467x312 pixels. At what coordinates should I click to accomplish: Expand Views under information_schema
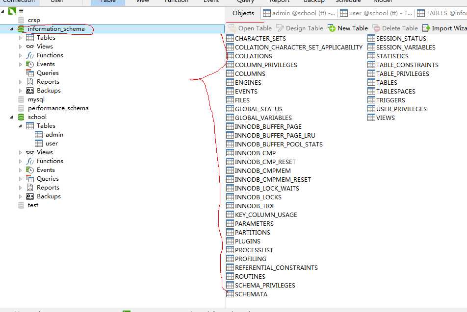[x=20, y=47]
